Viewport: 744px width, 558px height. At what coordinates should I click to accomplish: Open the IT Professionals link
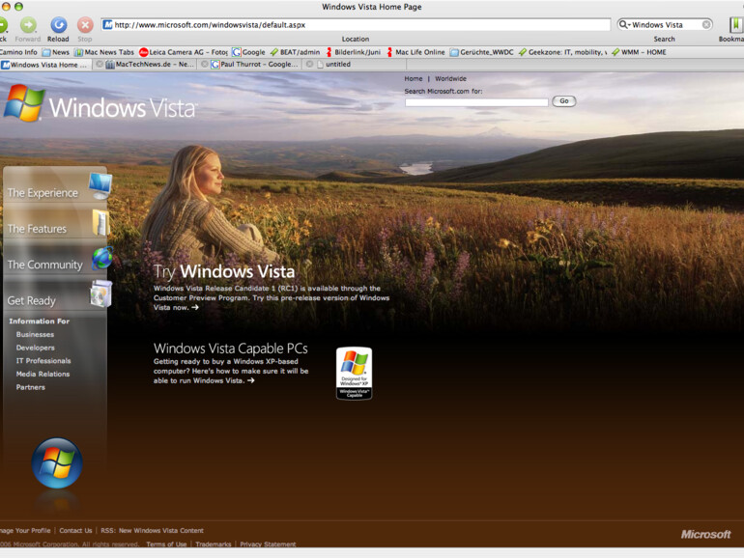pos(43,361)
